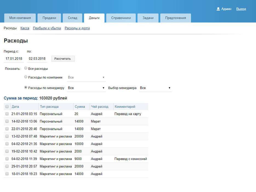Tick checkbox for 04-02-2018 11:39 expense
The width and height of the screenshot is (256, 192).
tap(7, 159)
